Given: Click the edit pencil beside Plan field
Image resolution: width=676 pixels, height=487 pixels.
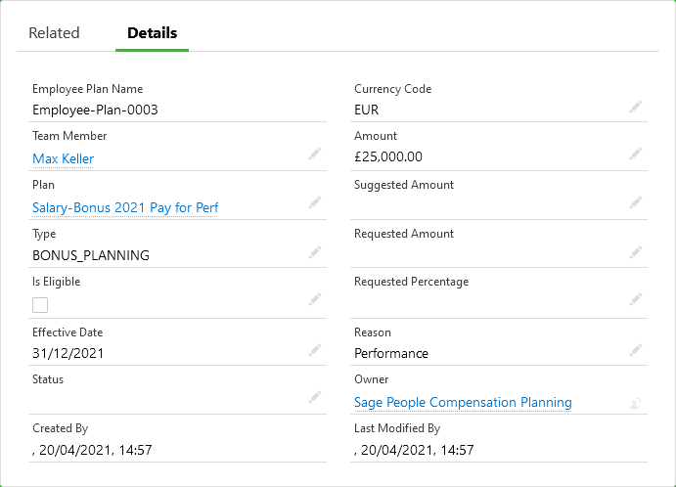Looking at the screenshot, I should pyautogui.click(x=314, y=202).
